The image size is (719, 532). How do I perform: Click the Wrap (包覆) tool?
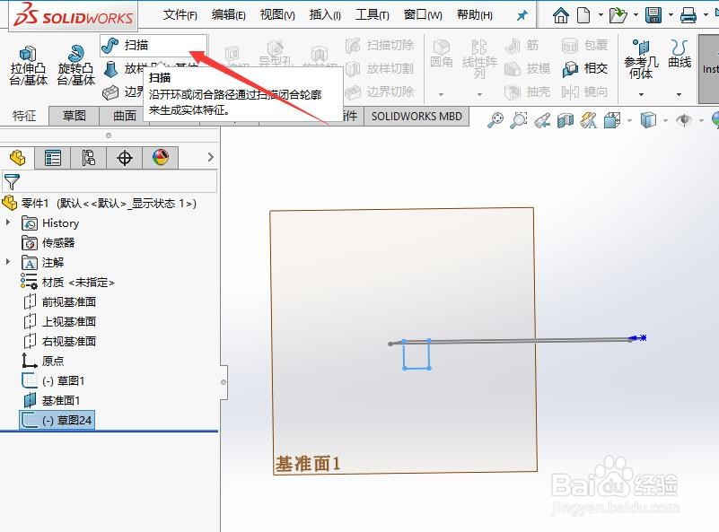(585, 45)
